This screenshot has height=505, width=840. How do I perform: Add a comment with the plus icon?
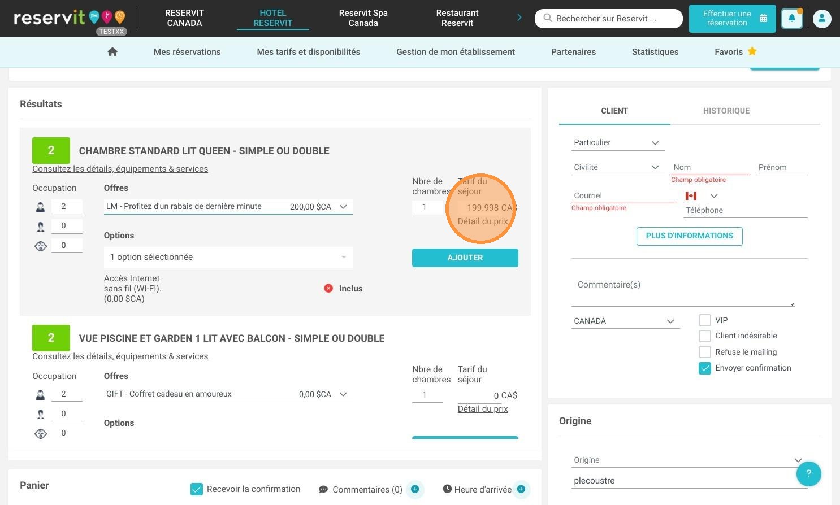pyautogui.click(x=415, y=489)
